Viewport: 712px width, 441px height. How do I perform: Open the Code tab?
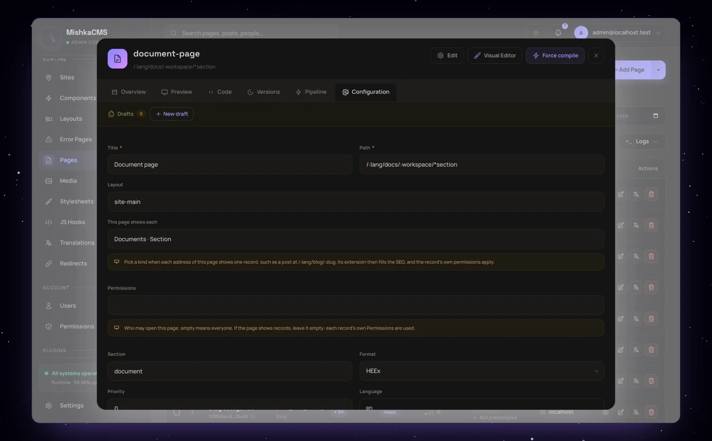220,92
